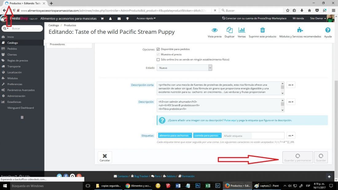Viewport: 338px width, 190px height.
Task: Click the scroll-to-top arrow button
Action: (x=329, y=176)
